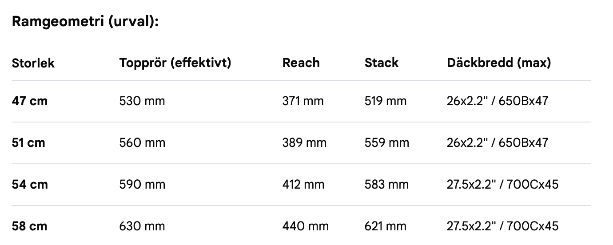
Task: Click the 440 mm reach value
Action: tap(306, 226)
